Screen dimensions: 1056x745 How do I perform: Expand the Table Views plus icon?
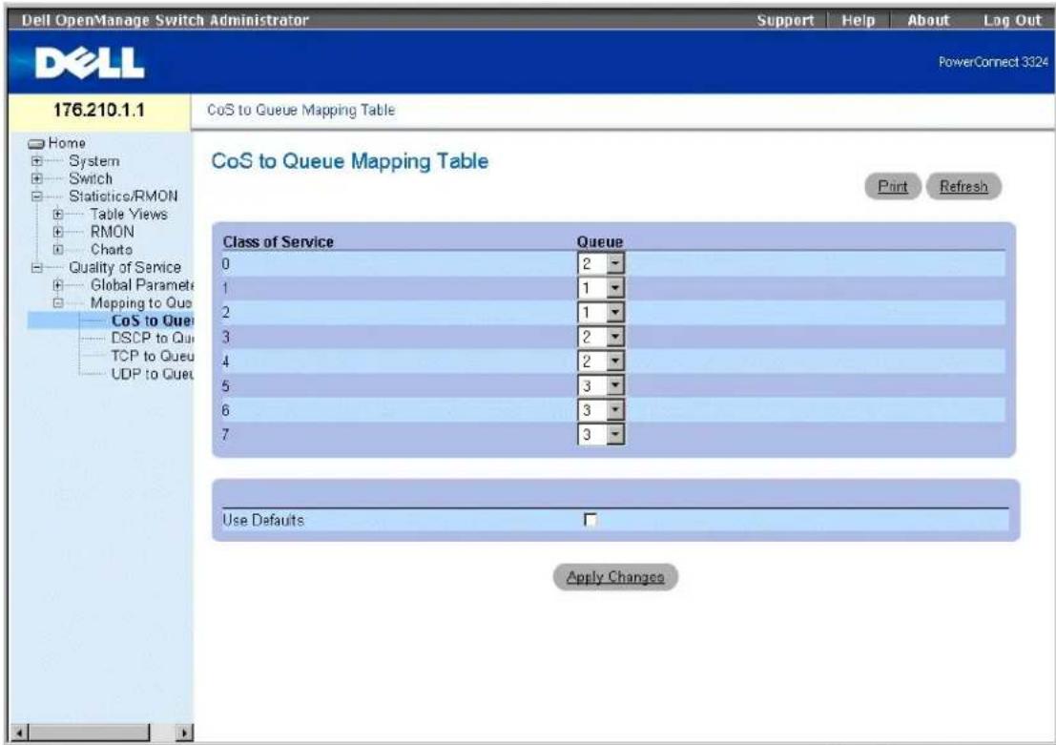[58, 215]
